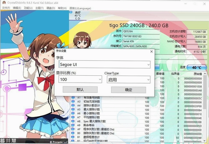Click the 40 °C temperature button

click(x=196, y=68)
